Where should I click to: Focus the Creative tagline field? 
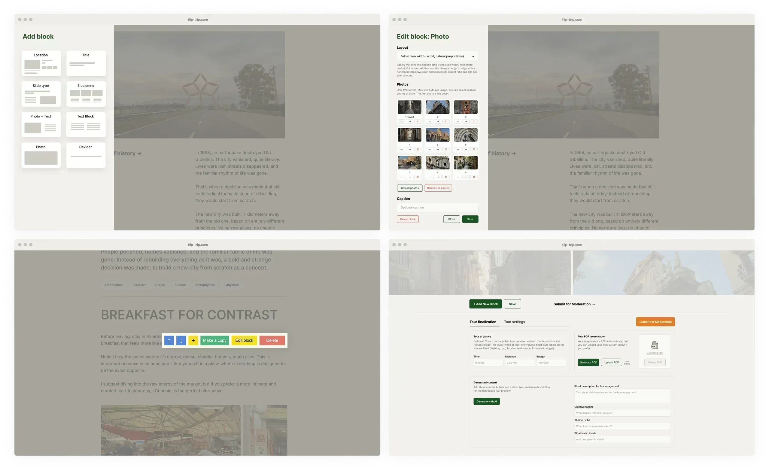pos(622,413)
